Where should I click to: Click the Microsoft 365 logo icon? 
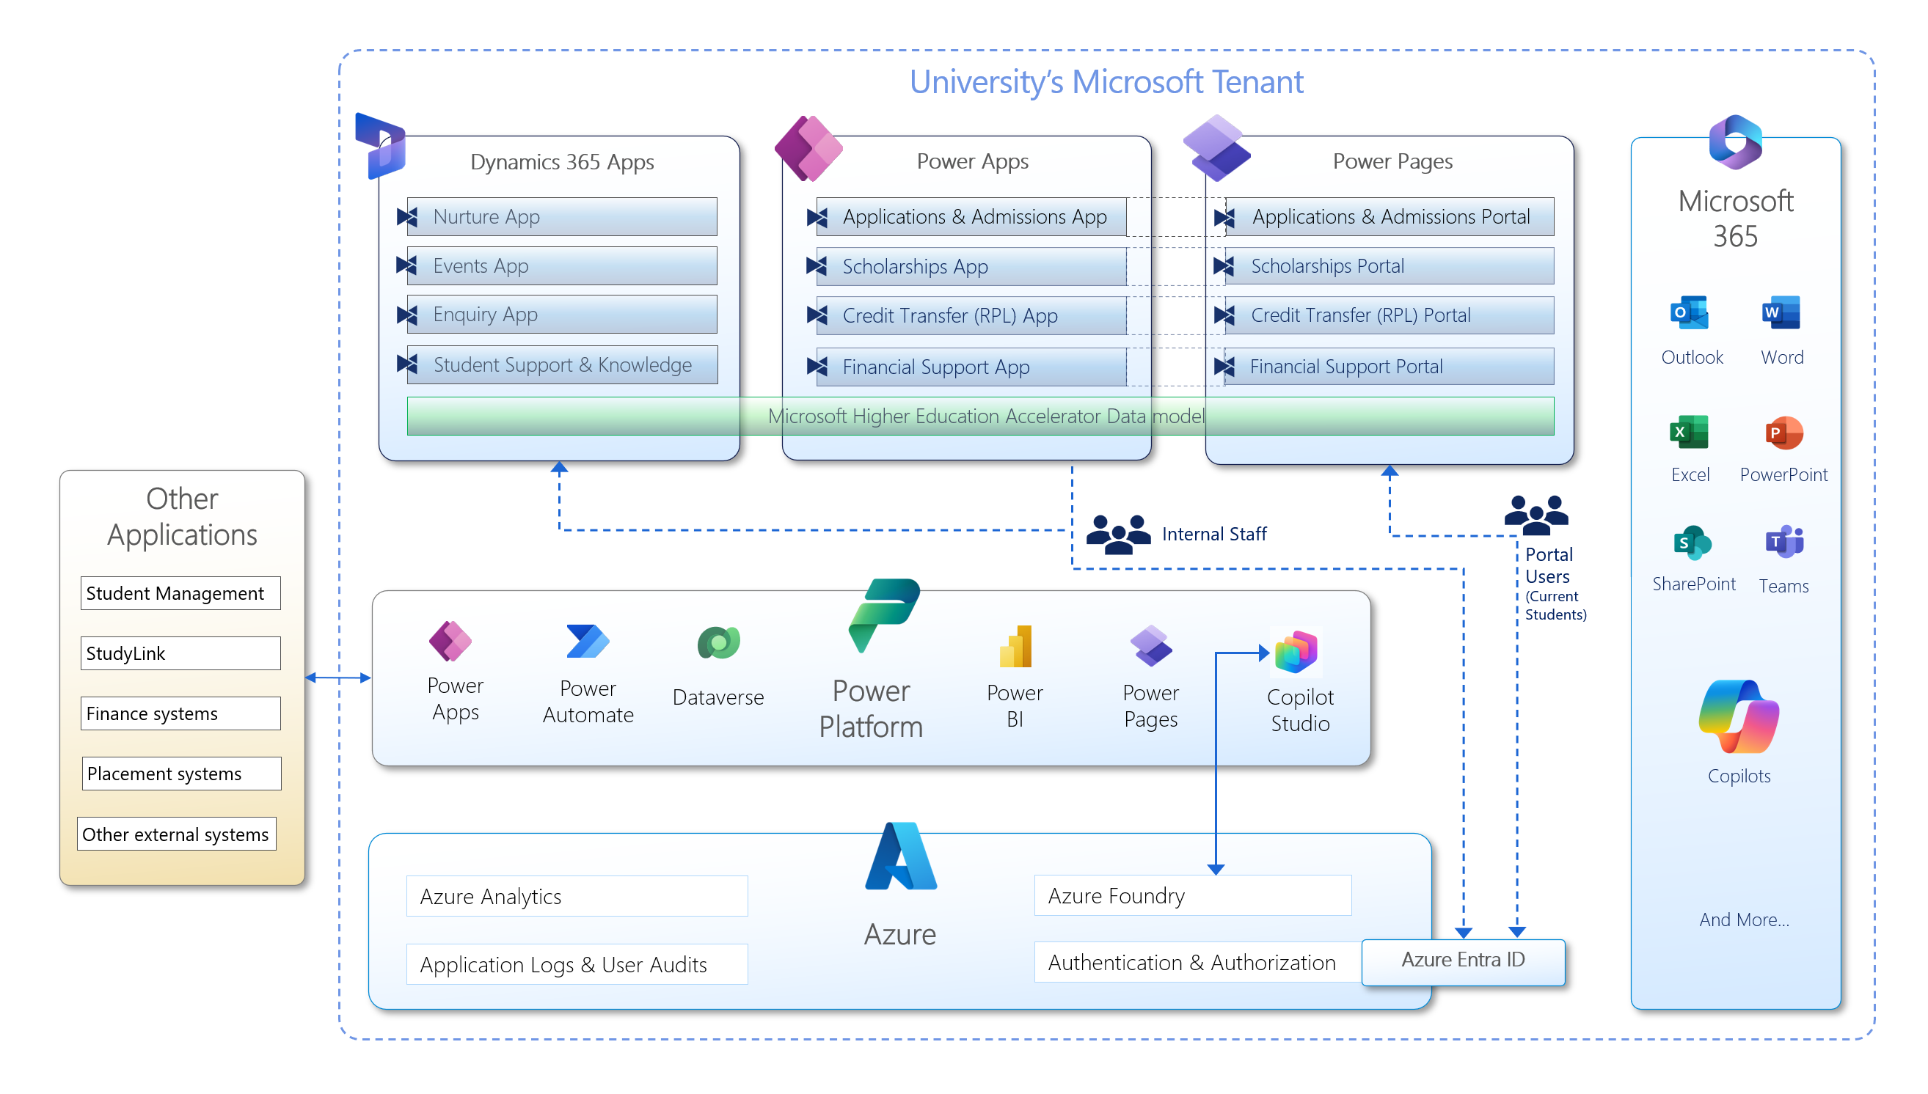pyautogui.click(x=1735, y=142)
